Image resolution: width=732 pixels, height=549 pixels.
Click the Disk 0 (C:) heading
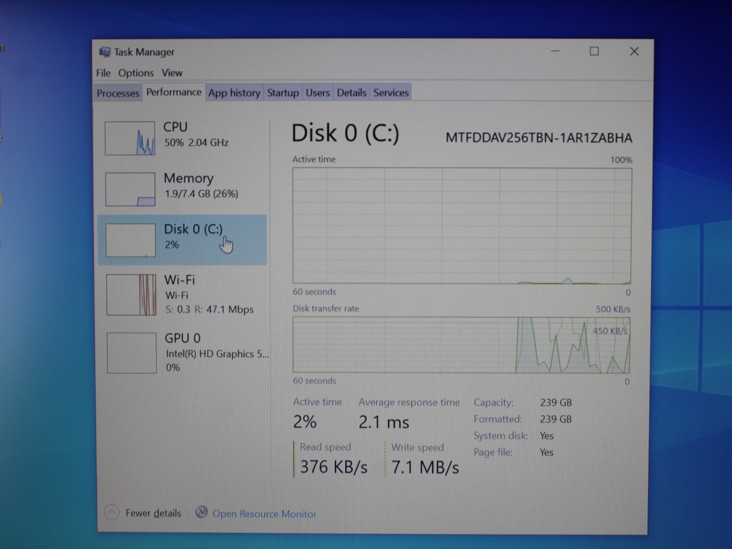(x=345, y=133)
